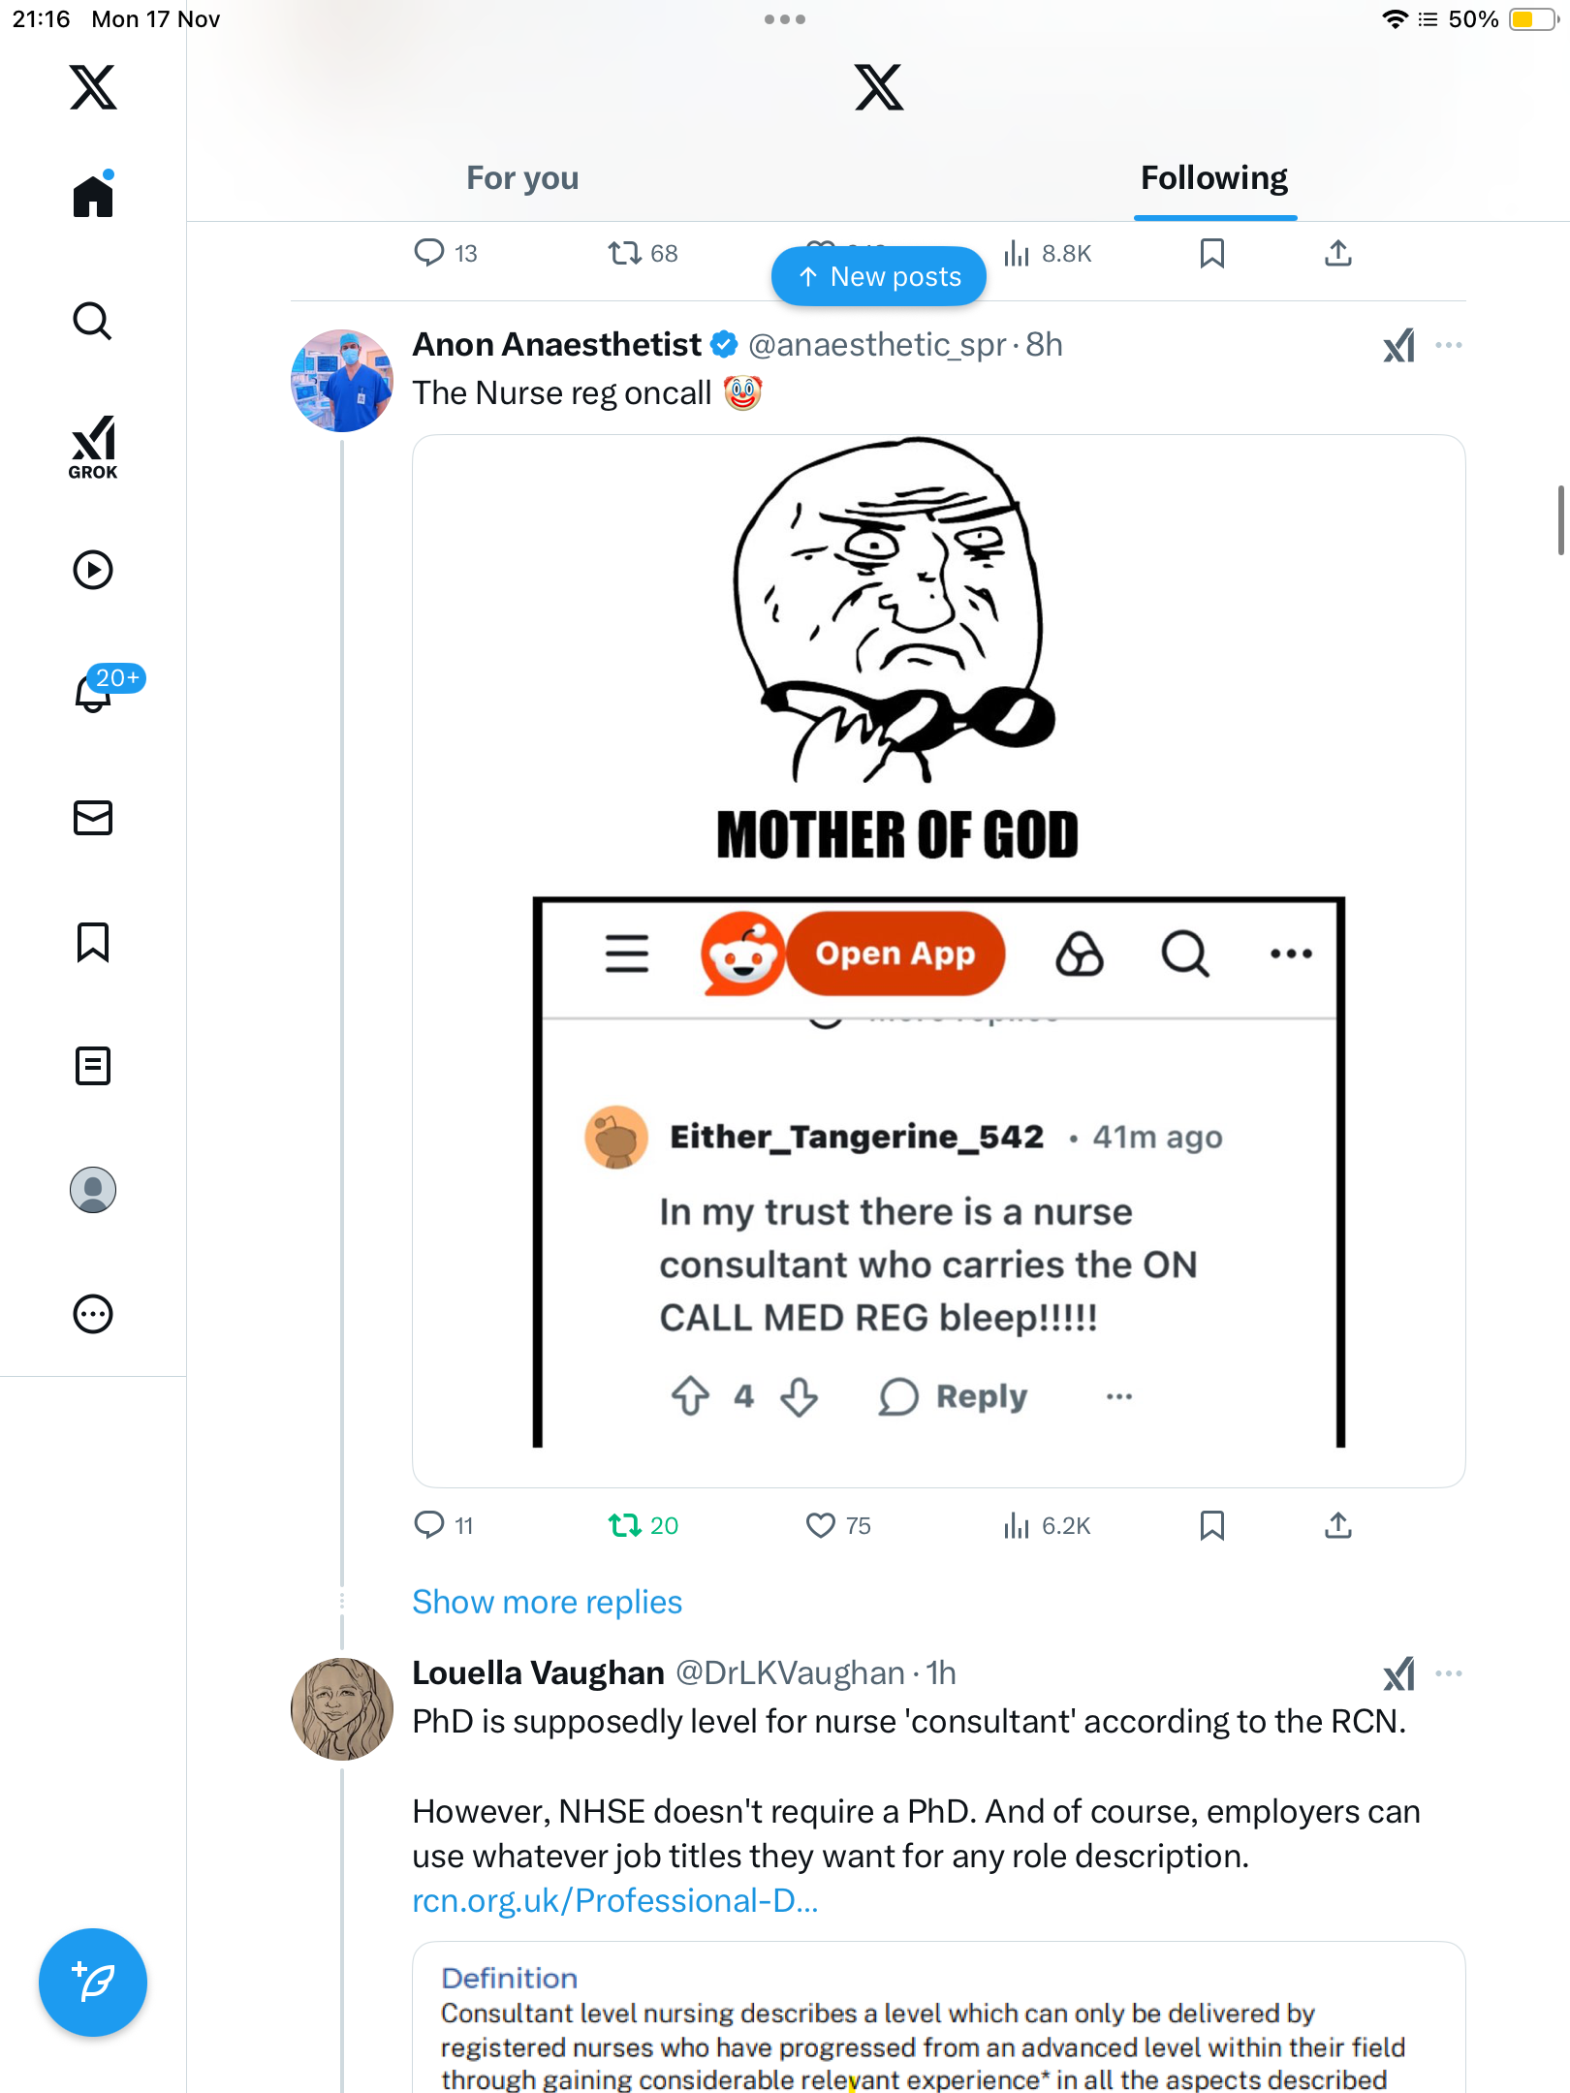This screenshot has height=2093, width=1570.
Task: Open the video play icon in sidebar
Action: pyautogui.click(x=93, y=570)
